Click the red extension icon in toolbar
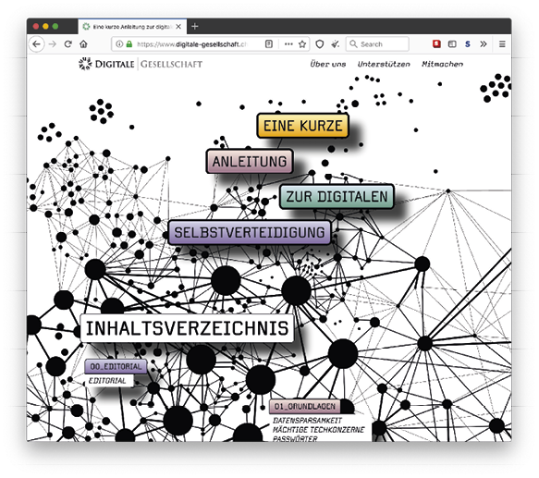Image resolution: width=539 pixels, height=478 pixels. point(436,43)
